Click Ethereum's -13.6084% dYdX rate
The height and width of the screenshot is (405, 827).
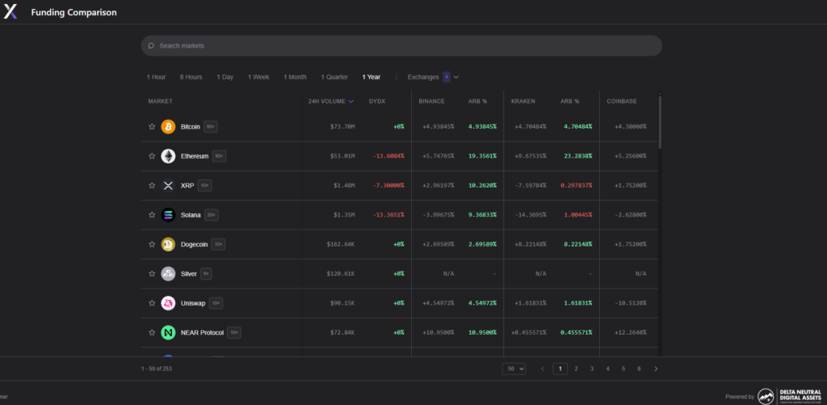(x=387, y=156)
